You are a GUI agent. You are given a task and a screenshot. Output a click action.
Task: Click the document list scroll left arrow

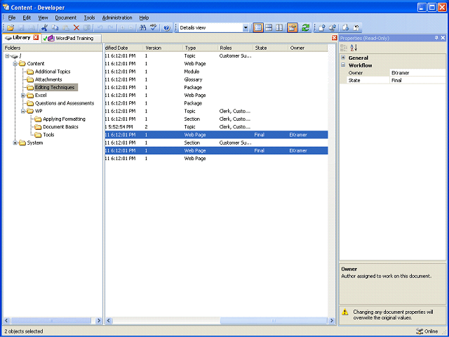click(109, 321)
